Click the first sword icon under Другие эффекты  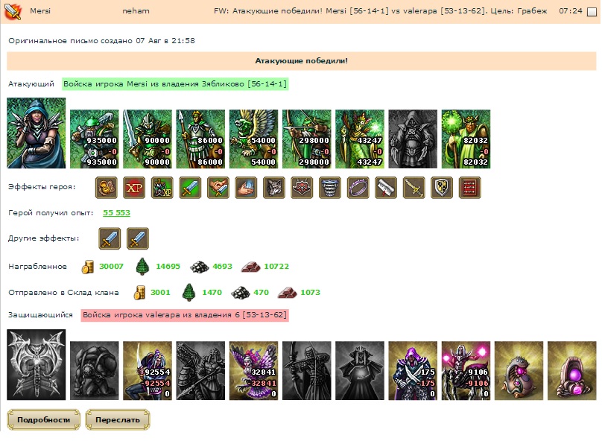coord(110,238)
